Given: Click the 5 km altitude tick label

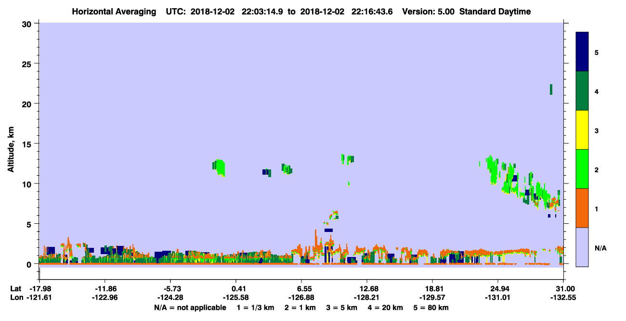Looking at the screenshot, I should point(30,224).
